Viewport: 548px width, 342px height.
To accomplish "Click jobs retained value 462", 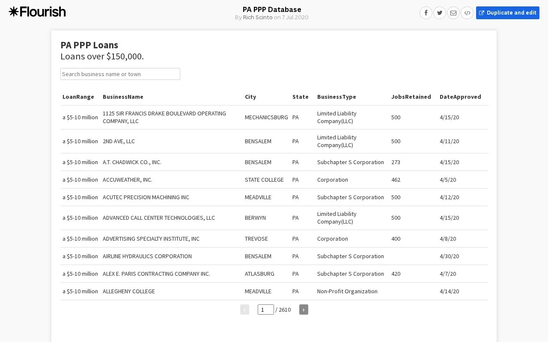I will click(396, 180).
